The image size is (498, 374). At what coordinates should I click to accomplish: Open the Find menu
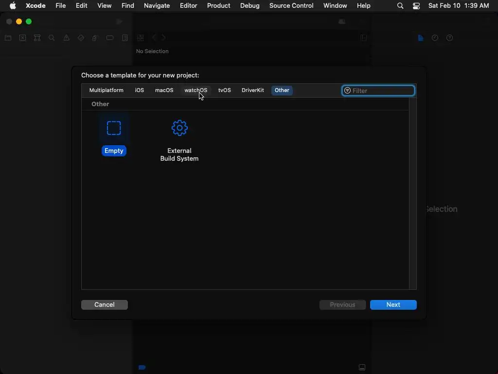point(128,6)
